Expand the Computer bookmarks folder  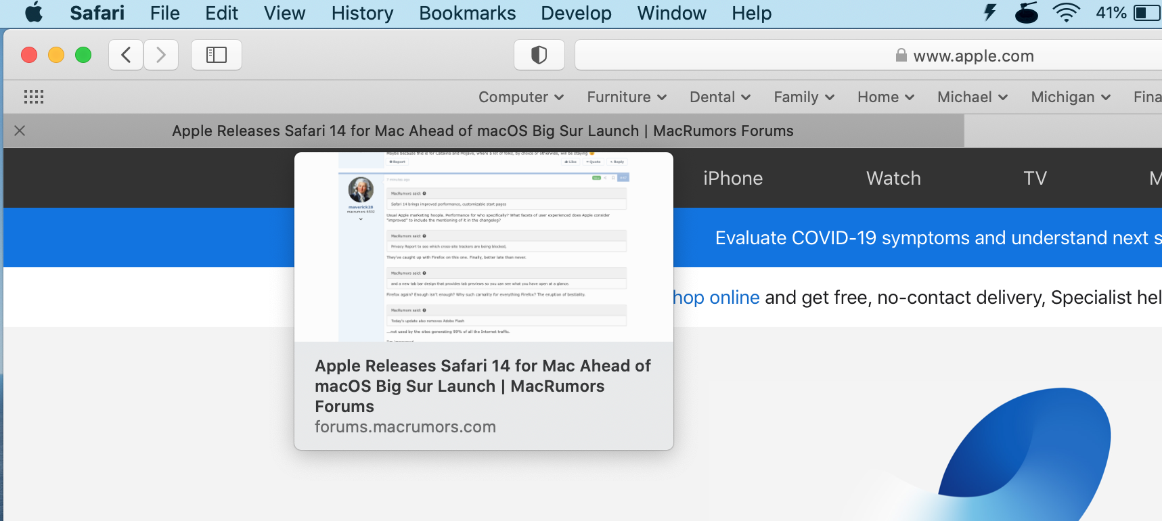point(521,97)
